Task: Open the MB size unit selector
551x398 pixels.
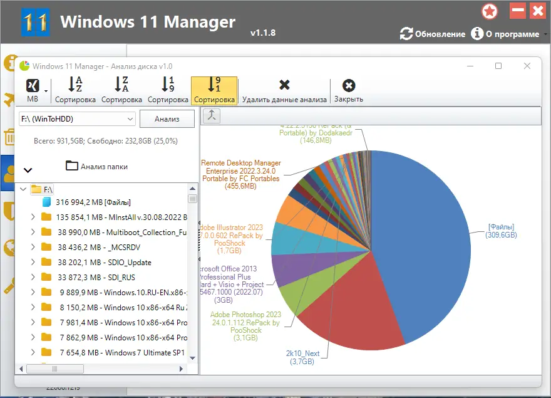Action: coord(33,90)
